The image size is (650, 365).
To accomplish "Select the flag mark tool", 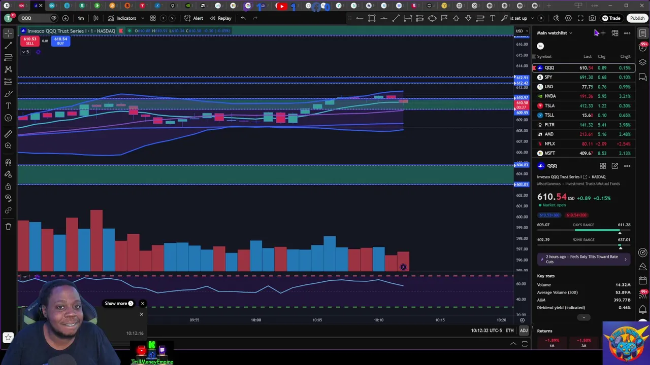I will [x=444, y=18].
